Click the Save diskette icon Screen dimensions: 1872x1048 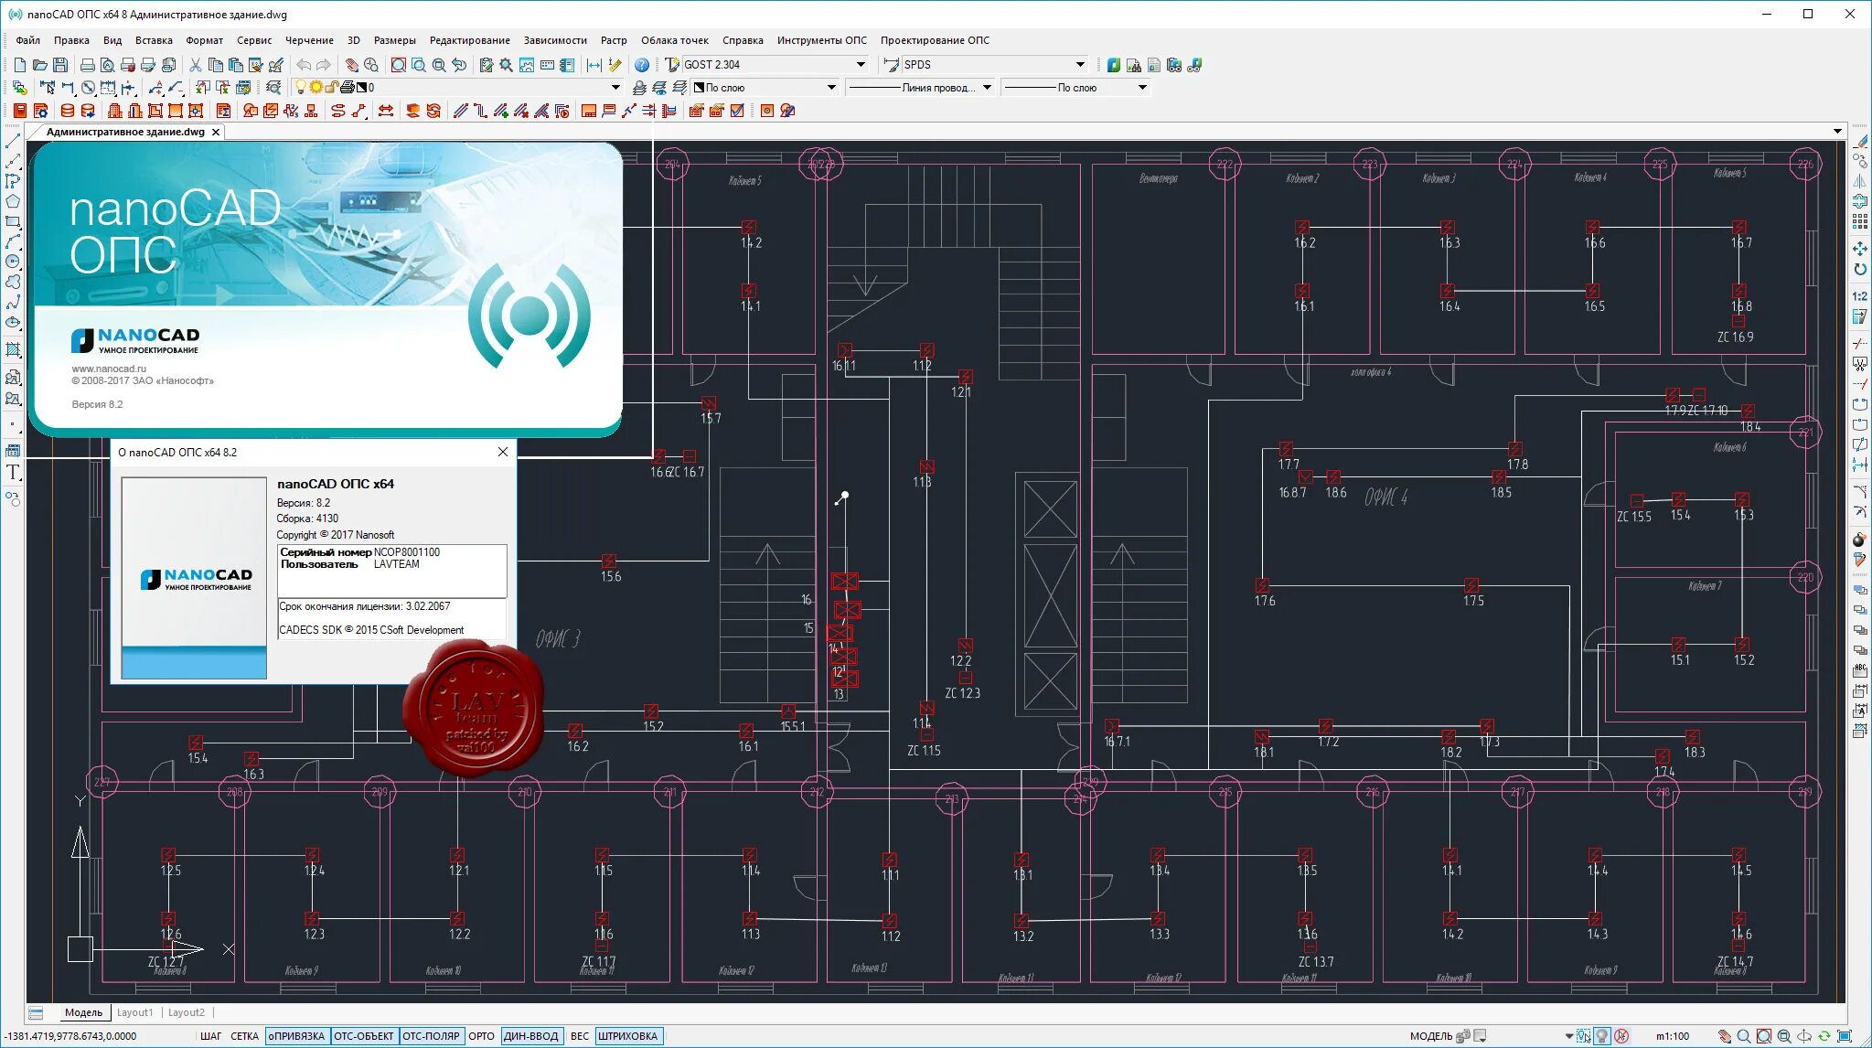[60, 65]
